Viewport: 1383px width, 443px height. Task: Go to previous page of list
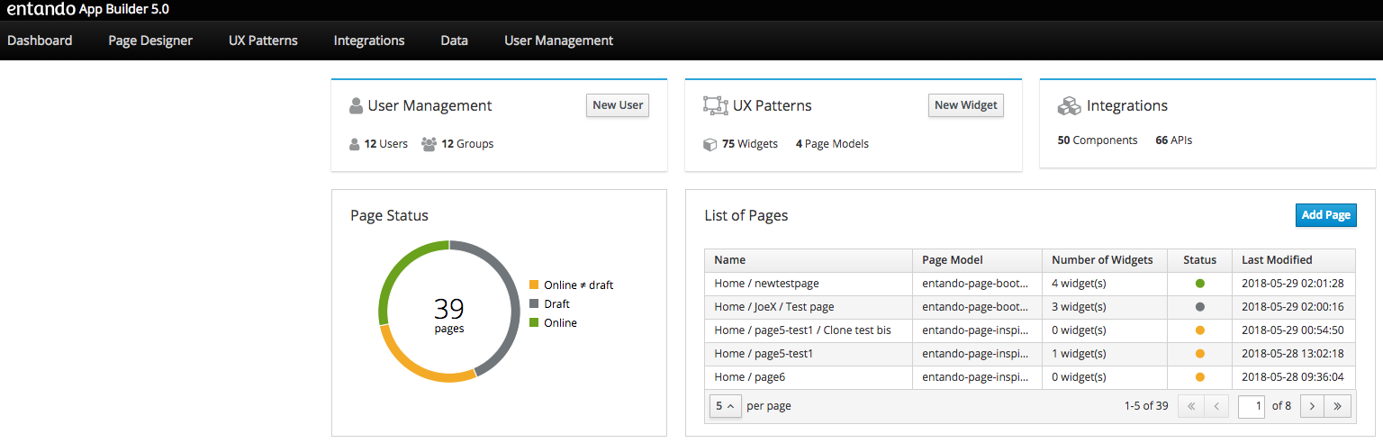pyautogui.click(x=1216, y=406)
